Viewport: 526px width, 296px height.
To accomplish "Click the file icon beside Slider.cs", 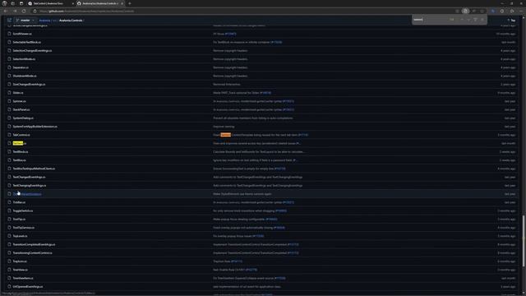I will pyautogui.click(x=9, y=93).
